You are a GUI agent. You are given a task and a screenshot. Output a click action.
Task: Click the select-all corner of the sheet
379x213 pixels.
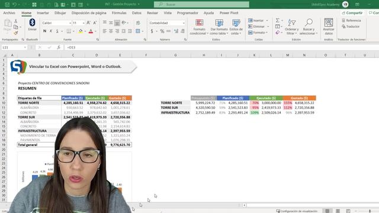pyautogui.click(x=4, y=55)
